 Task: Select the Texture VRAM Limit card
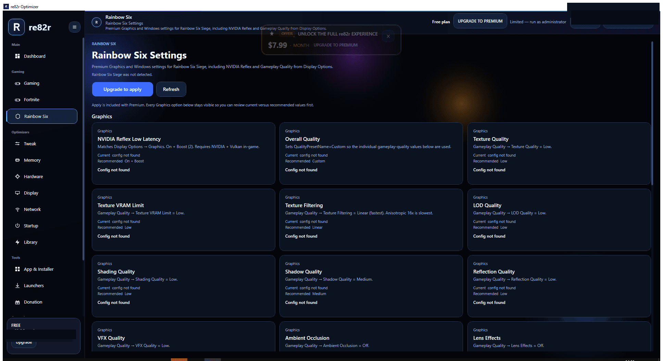183,219
